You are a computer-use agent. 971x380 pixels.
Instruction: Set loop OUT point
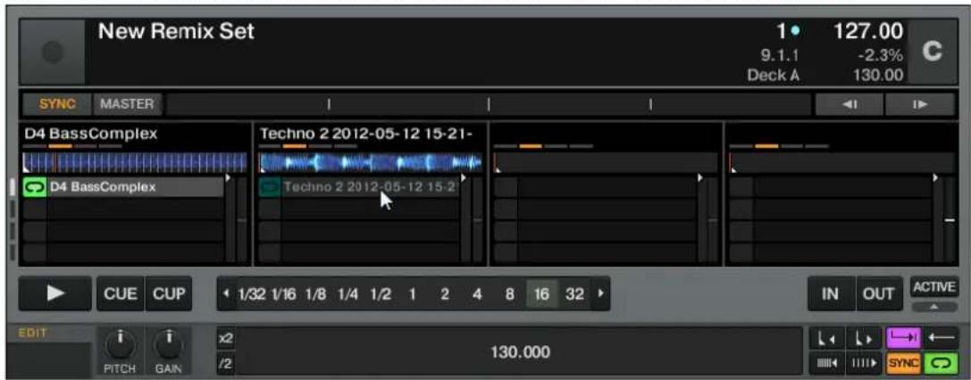879,294
